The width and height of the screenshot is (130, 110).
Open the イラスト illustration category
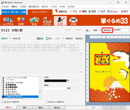click(x=47, y=21)
